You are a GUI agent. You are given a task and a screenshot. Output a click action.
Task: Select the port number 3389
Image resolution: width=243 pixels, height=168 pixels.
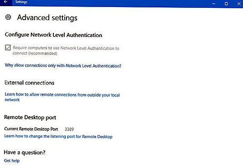tap(69, 129)
